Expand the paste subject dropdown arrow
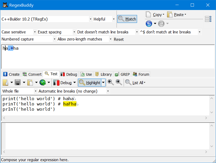216x163 pixels. pyautogui.click(x=36, y=83)
